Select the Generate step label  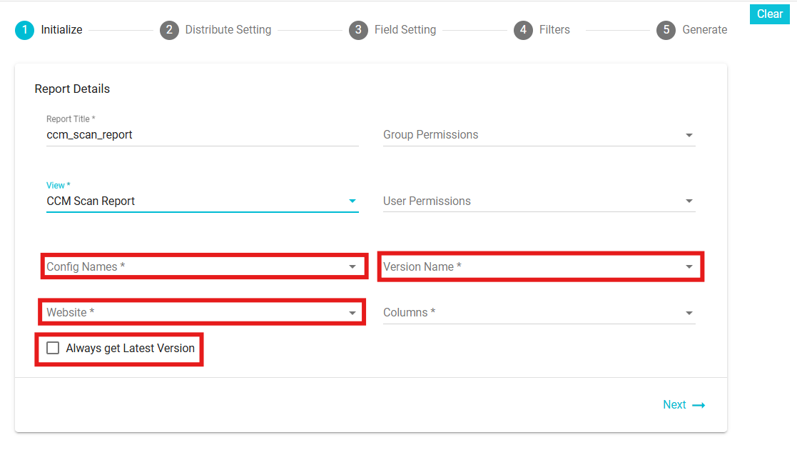pyautogui.click(x=704, y=30)
